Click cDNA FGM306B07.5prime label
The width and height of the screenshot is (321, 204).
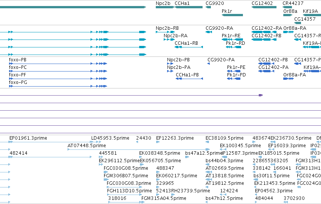tap(126, 176)
